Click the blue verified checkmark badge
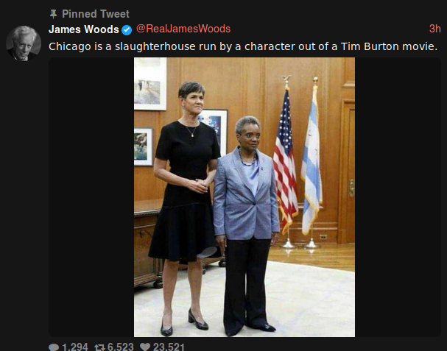This screenshot has width=447, height=351. tap(127, 30)
